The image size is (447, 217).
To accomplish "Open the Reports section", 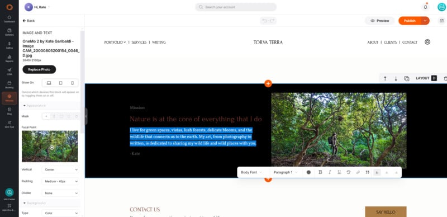I will click(x=9, y=59).
